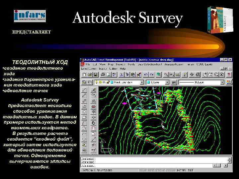This screenshot has height=179, width=239.
Task: Select the Erase modify tool
Action: click(93, 90)
